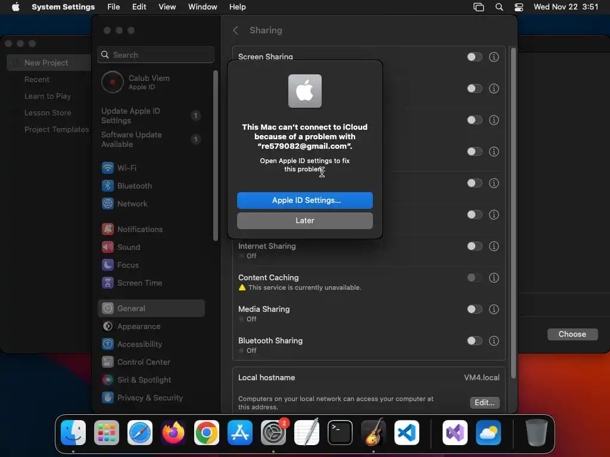Open the System Settings menu
The image size is (610, 457).
(x=63, y=7)
